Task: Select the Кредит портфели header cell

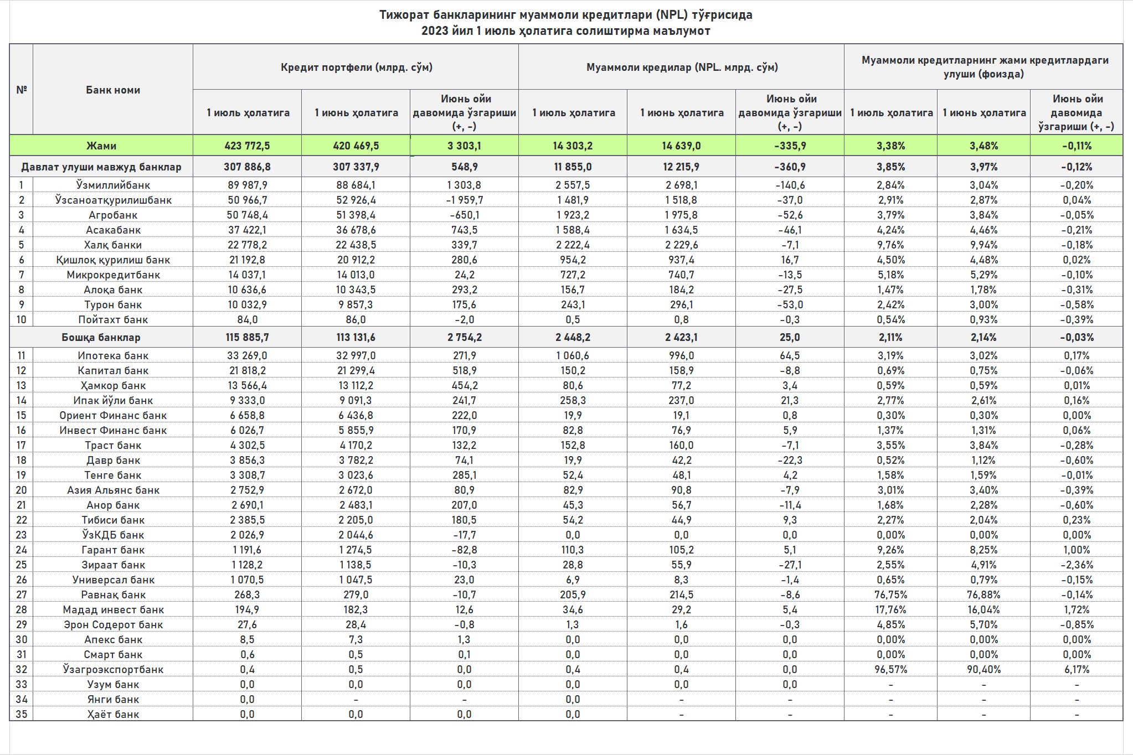Action: point(356,67)
